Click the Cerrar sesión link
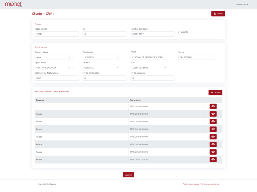 click(x=242, y=5)
